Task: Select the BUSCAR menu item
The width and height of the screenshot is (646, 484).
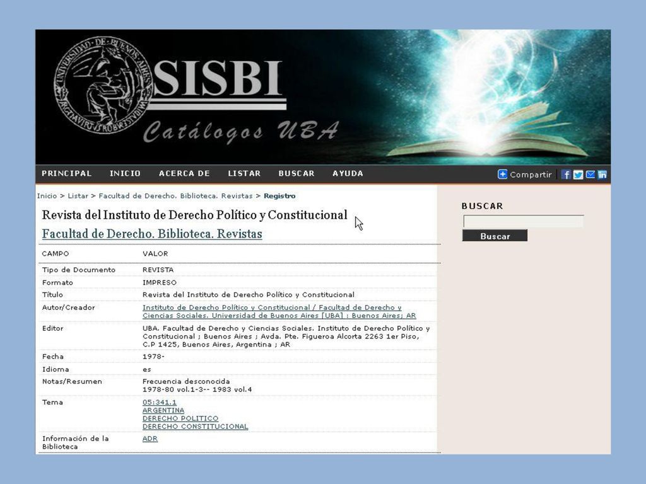Action: coord(297,173)
